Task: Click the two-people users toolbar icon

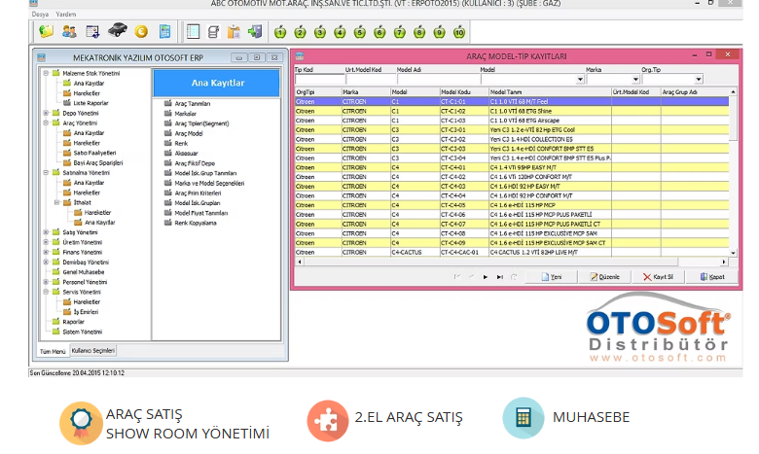Action: click(x=69, y=32)
